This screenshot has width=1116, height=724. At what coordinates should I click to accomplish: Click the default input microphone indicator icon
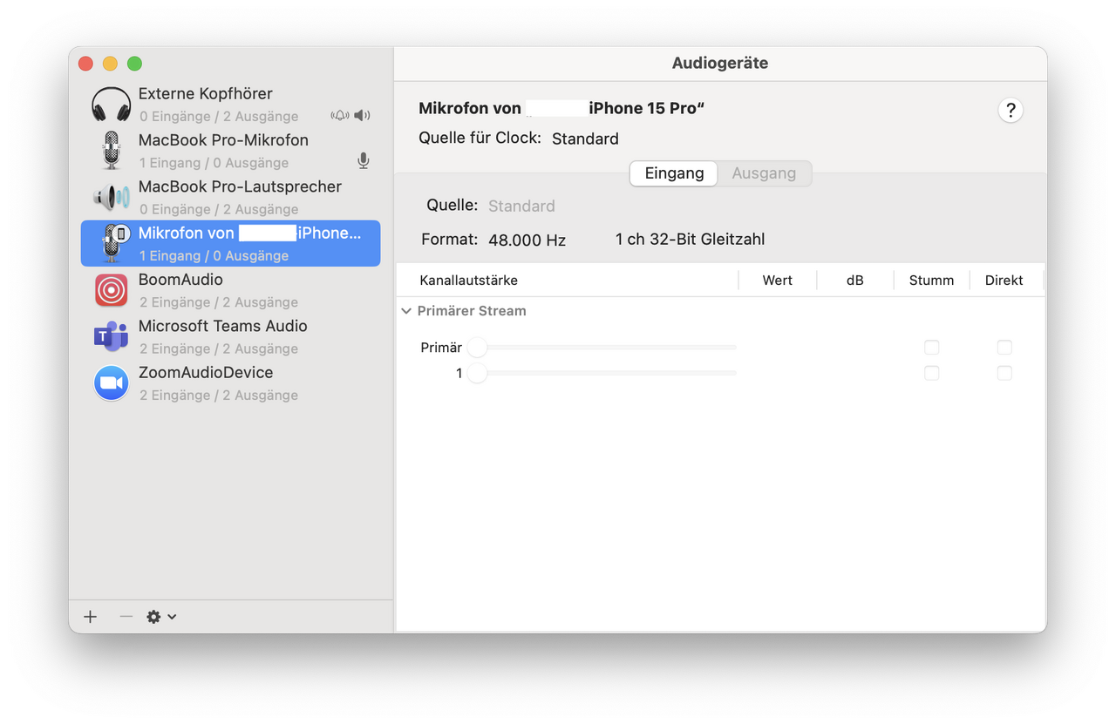(x=364, y=161)
